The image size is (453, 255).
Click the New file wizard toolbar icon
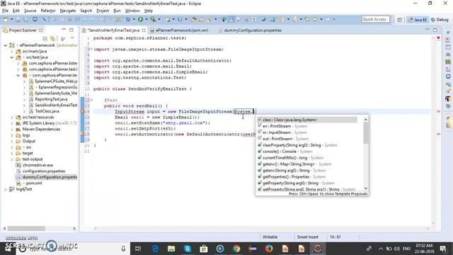[x=6, y=19]
